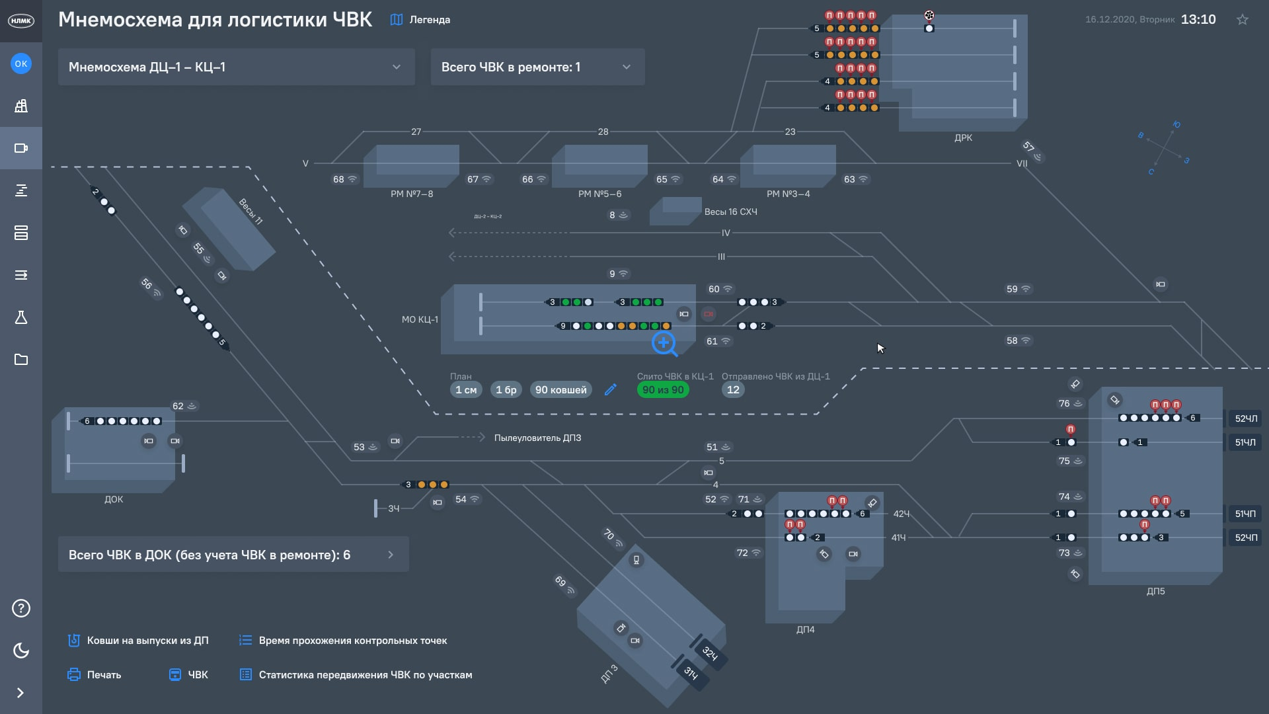
Task: Click the magnifier zoom icon on МО КЦ-1
Action: pos(664,343)
